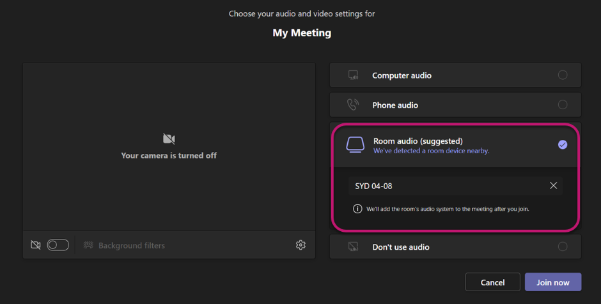Click the checked Room audio radio button
The height and width of the screenshot is (304, 601).
tap(562, 145)
